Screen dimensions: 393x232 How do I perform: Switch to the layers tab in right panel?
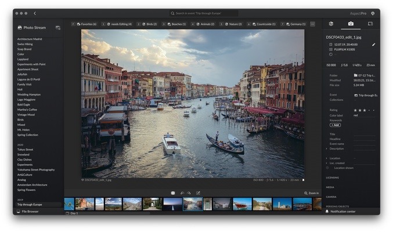(331, 24)
